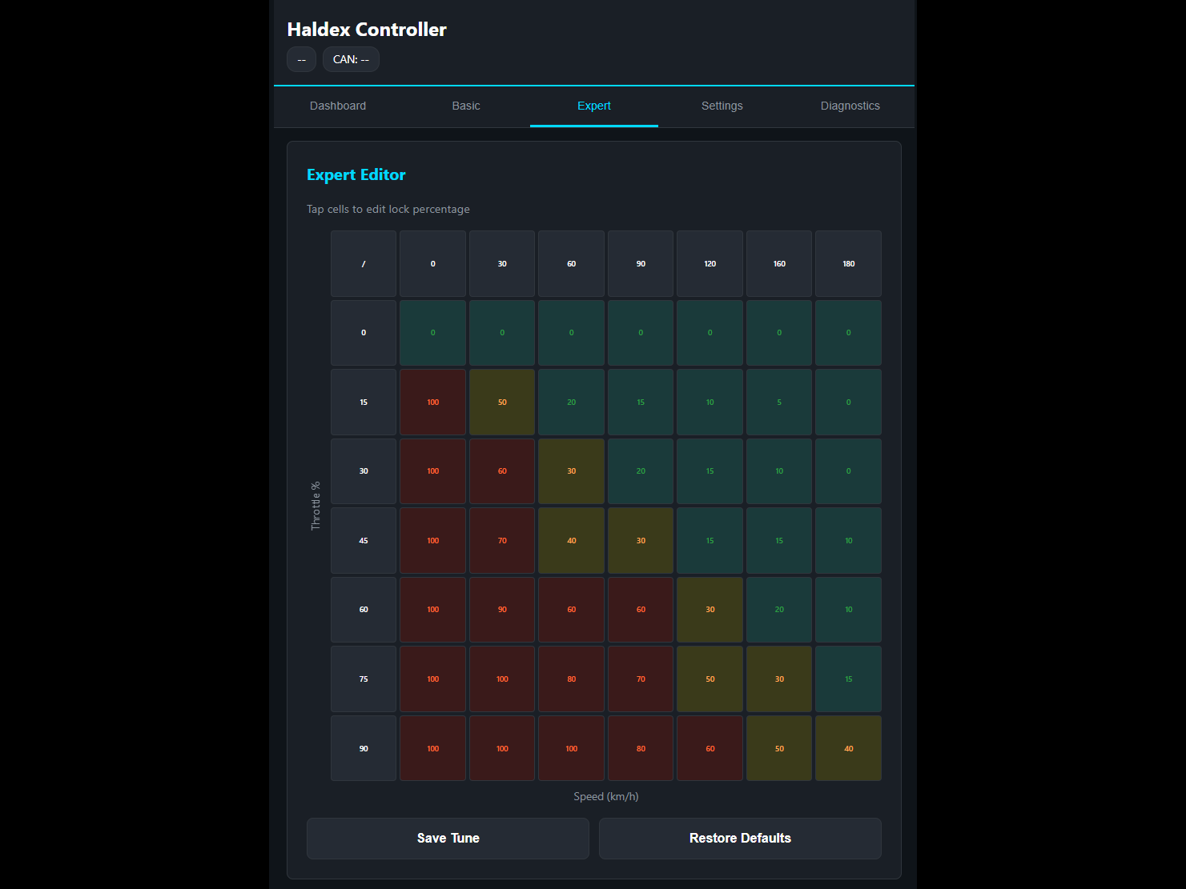Edit cell at throttle 60, speed 90
The height and width of the screenshot is (889, 1186).
(x=641, y=610)
